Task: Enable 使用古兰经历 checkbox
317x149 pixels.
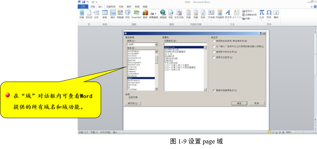Action: (214, 57)
